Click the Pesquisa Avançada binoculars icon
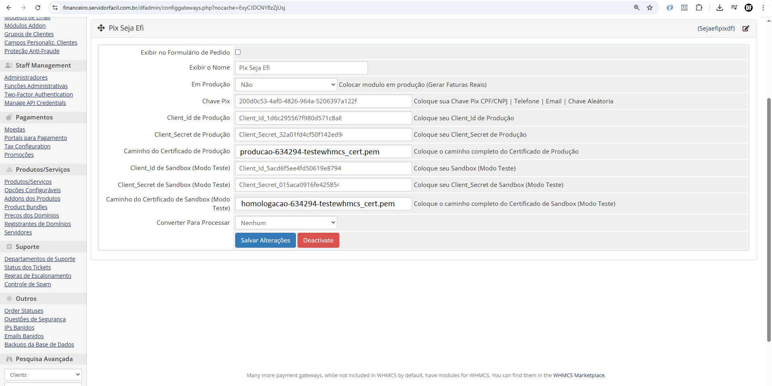The height and width of the screenshot is (386, 772). 9,359
